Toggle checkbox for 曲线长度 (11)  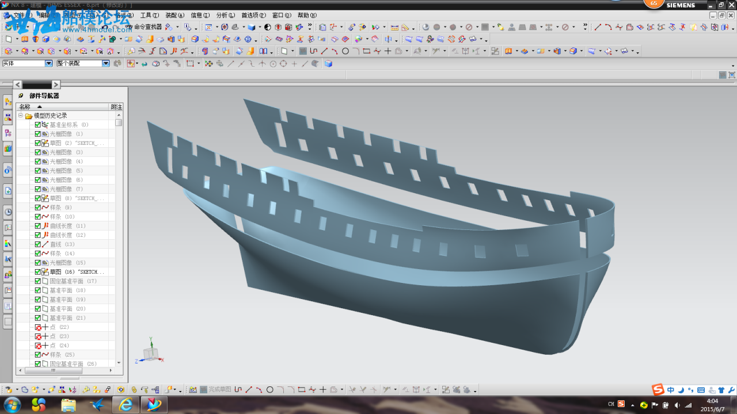38,226
